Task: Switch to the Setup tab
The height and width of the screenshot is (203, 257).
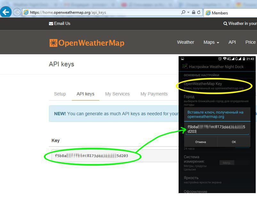Action: coord(60,94)
